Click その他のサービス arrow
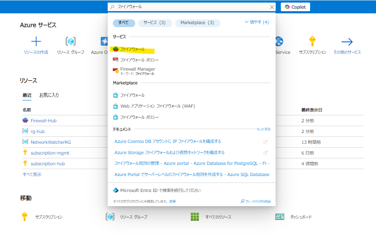The height and width of the screenshot is (235, 376). (347, 42)
